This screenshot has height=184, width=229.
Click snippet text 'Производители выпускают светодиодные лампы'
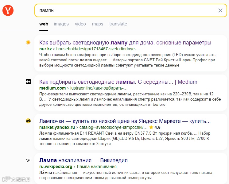point(85,94)
